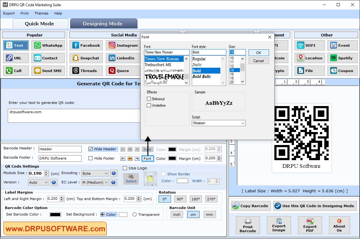Select the Location QR code type

[309, 58]
